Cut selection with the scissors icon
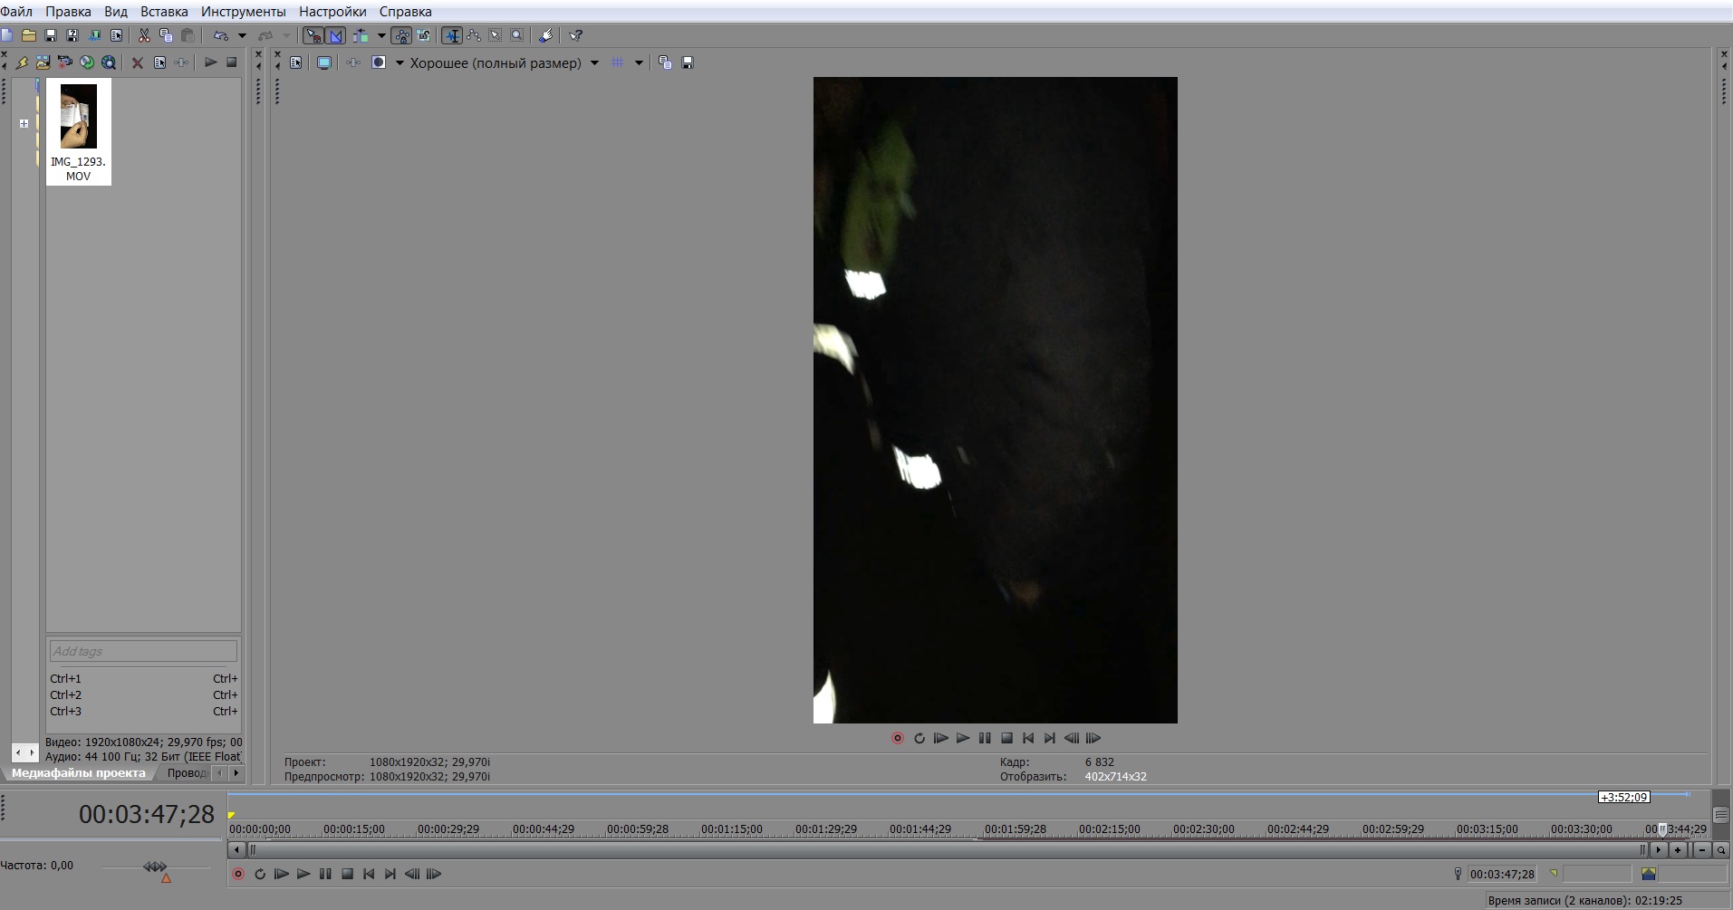The height and width of the screenshot is (910, 1733). tap(144, 35)
